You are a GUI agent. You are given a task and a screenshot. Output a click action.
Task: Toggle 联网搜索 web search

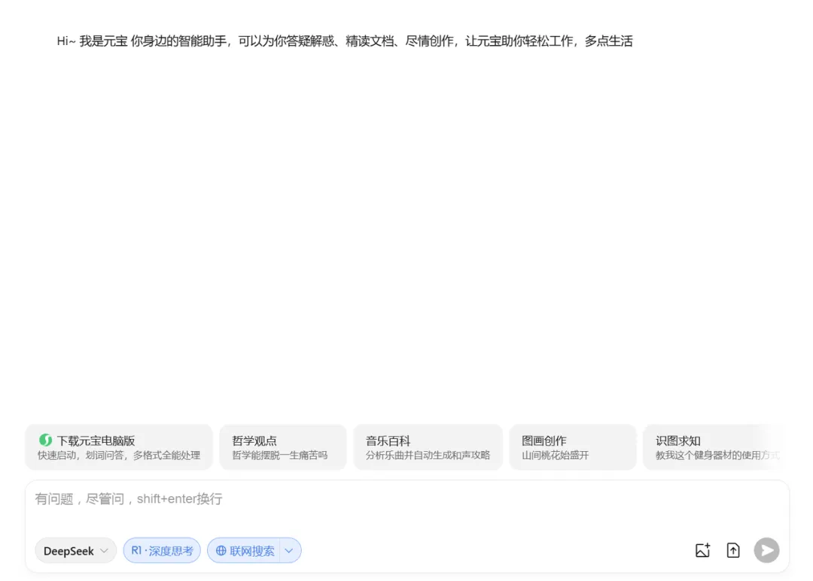(244, 550)
